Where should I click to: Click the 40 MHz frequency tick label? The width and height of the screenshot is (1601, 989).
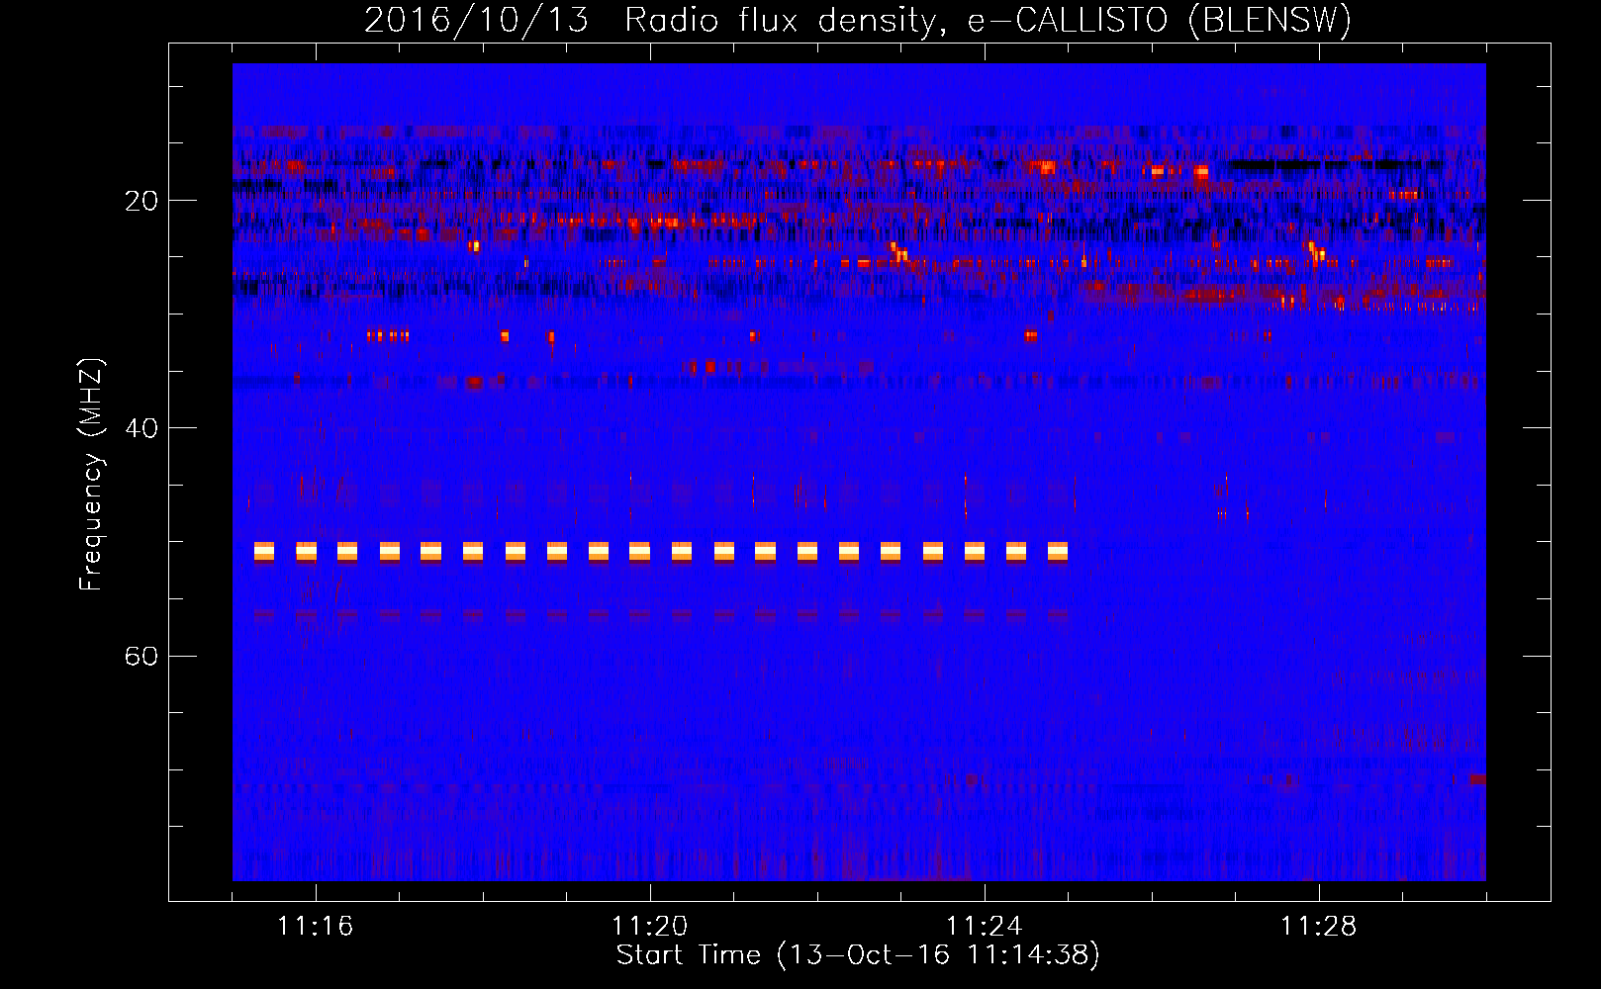tap(141, 428)
